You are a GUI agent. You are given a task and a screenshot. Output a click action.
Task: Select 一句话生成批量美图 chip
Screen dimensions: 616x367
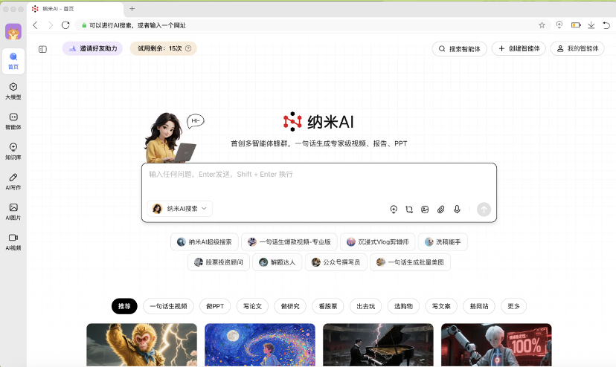(x=410, y=262)
